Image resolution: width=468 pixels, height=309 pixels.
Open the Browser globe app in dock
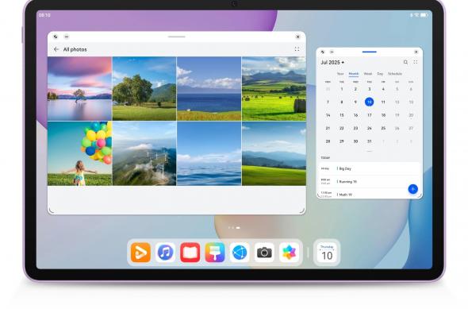240,253
